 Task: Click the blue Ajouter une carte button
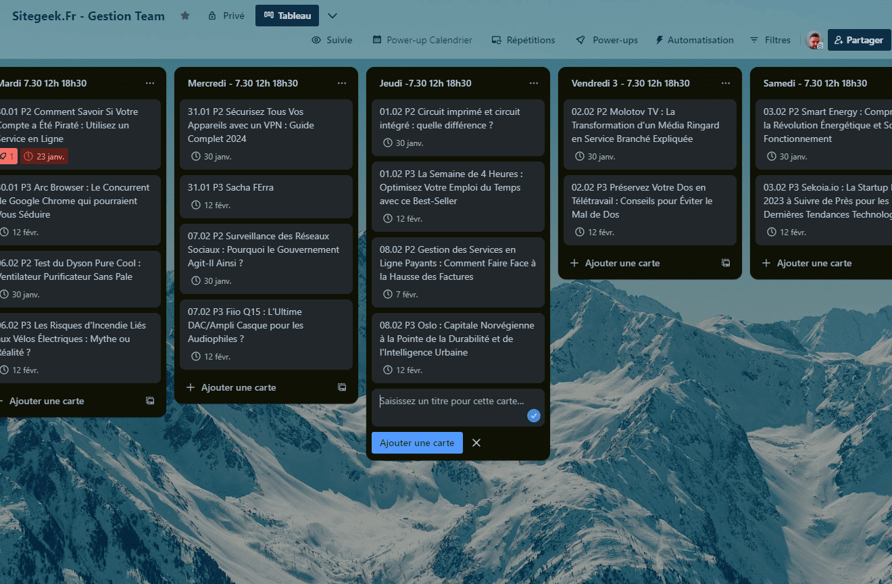point(417,443)
